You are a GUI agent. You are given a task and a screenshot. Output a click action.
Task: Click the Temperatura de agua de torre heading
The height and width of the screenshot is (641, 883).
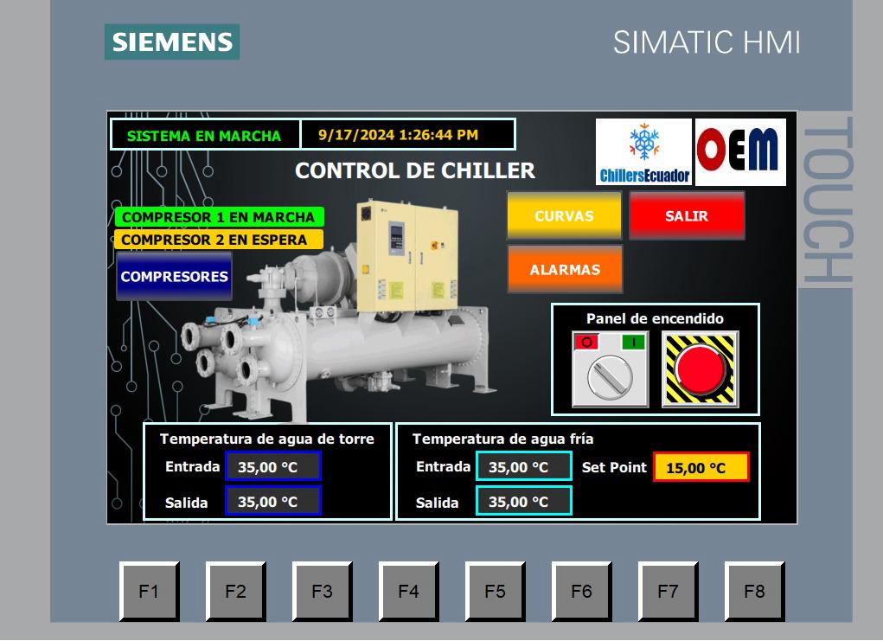(x=267, y=439)
